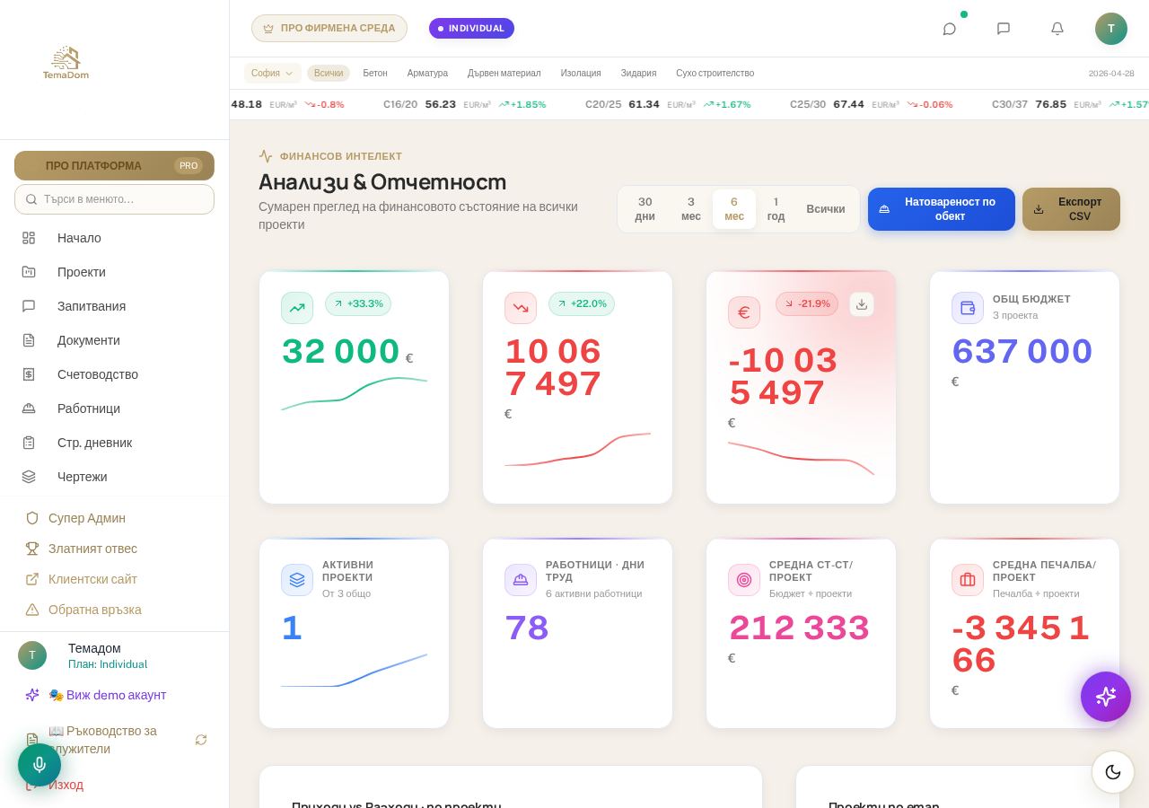Open the speech bubble messages icon with green dot
1149x808 pixels.
950,29
